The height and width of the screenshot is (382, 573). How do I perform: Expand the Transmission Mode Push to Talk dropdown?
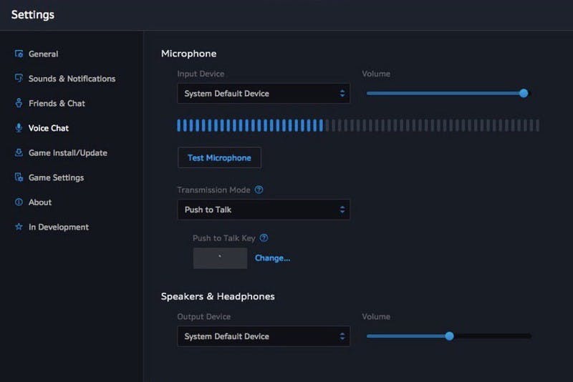(263, 210)
